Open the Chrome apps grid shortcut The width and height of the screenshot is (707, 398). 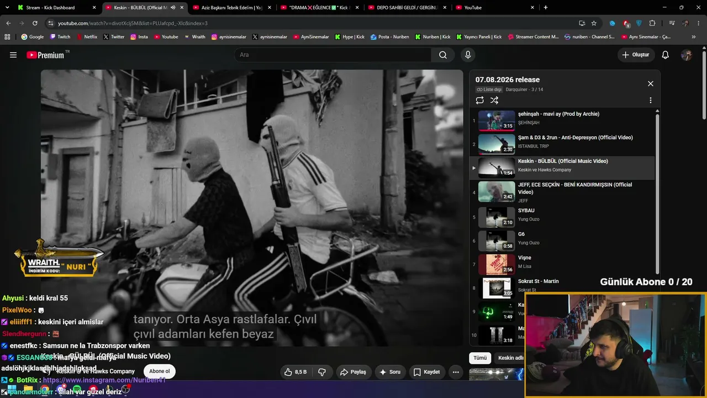(x=7, y=37)
